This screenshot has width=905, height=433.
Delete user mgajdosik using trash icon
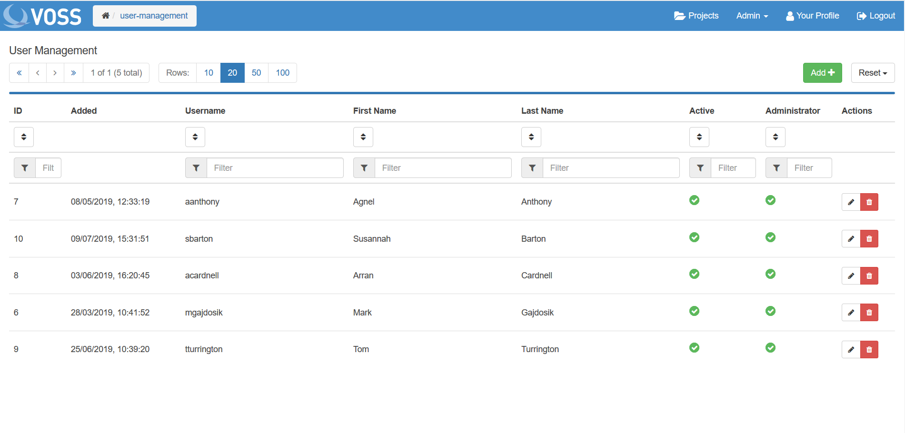click(869, 313)
